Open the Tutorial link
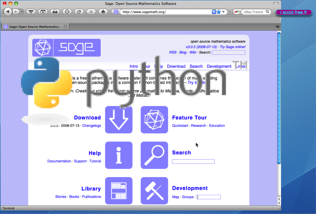 tap(95, 161)
